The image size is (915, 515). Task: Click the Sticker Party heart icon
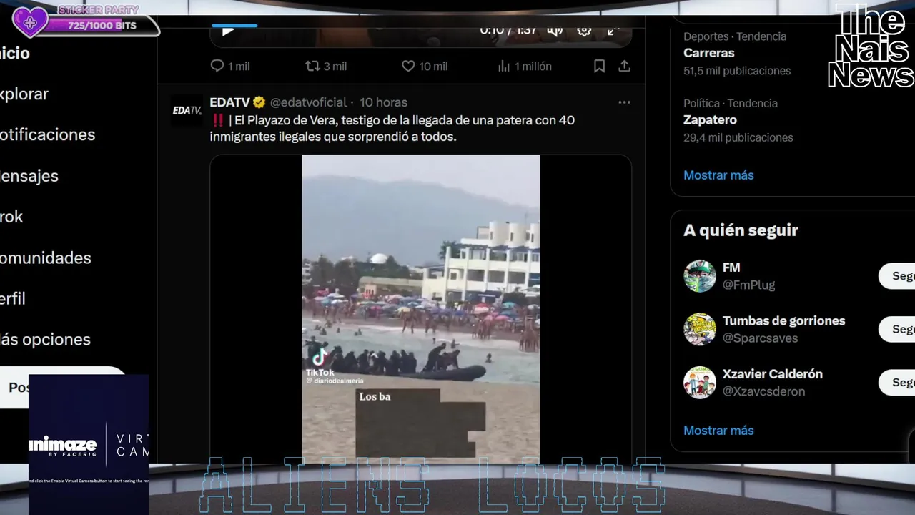point(30,22)
